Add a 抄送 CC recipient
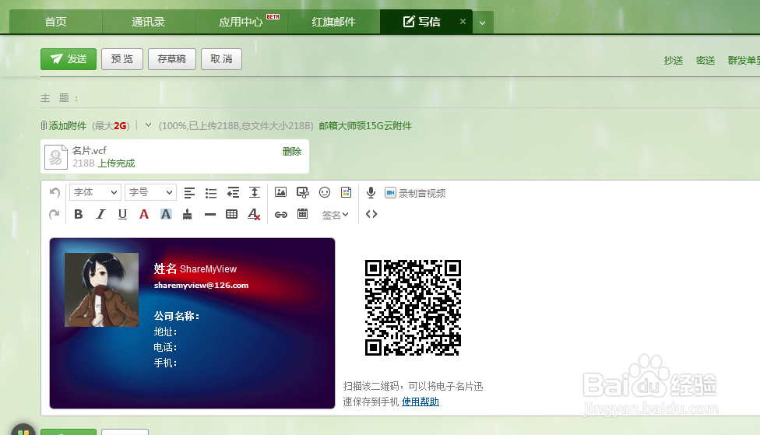The image size is (760, 435). click(674, 60)
